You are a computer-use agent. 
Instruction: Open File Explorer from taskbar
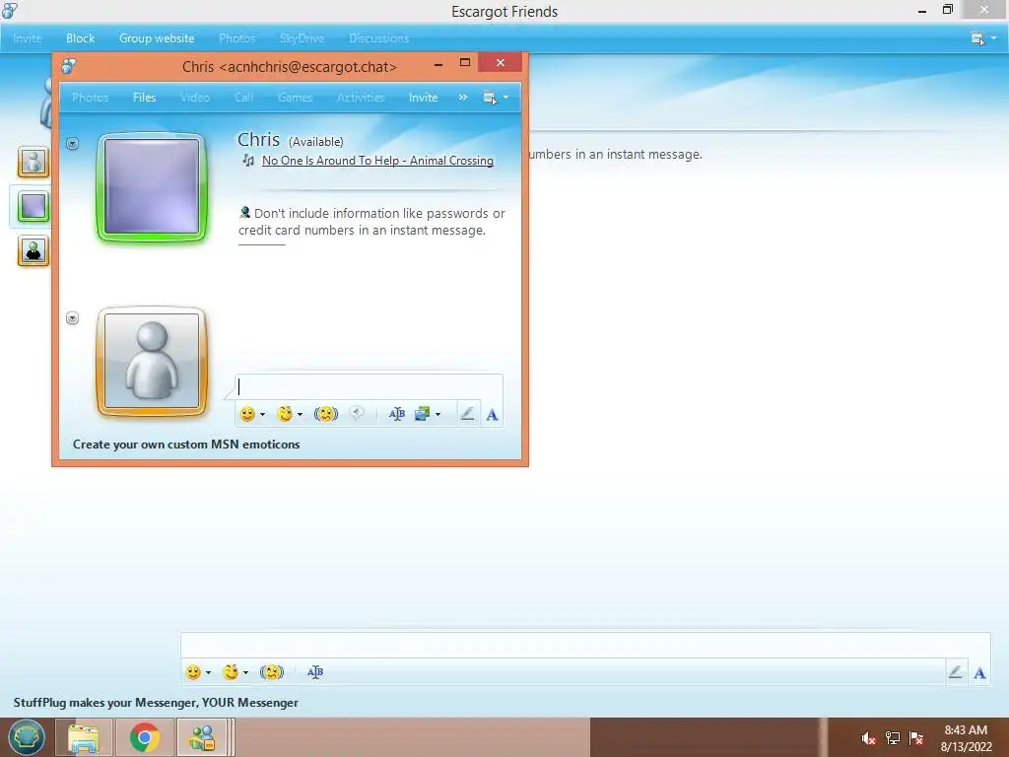(84, 737)
